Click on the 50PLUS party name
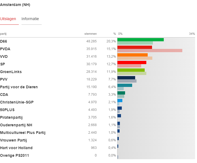 [x=7, y=110]
